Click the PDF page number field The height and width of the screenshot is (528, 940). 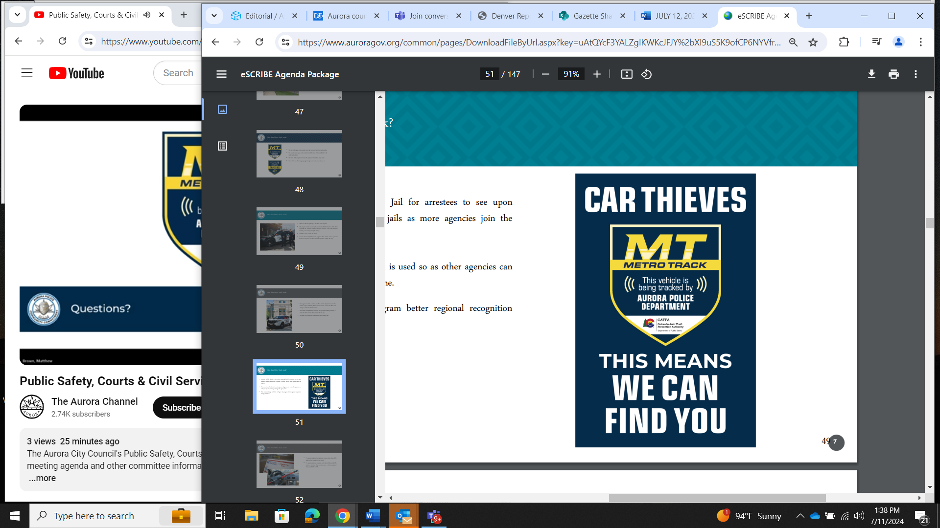tap(490, 74)
